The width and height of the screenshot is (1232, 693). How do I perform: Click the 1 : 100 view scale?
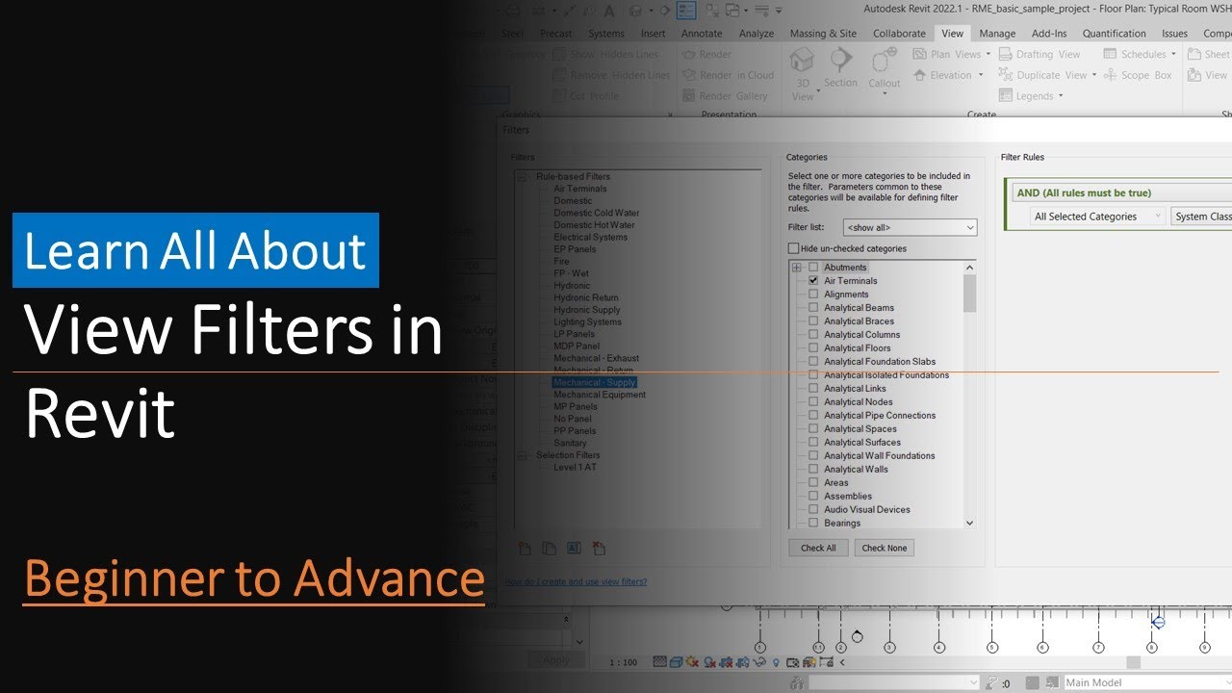point(624,662)
